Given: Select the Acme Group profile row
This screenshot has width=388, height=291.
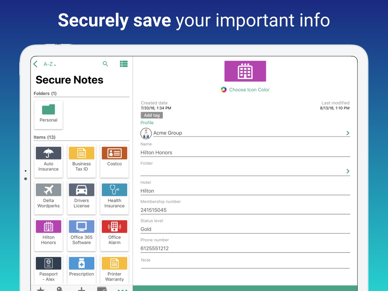Looking at the screenshot, I should coord(245,133).
